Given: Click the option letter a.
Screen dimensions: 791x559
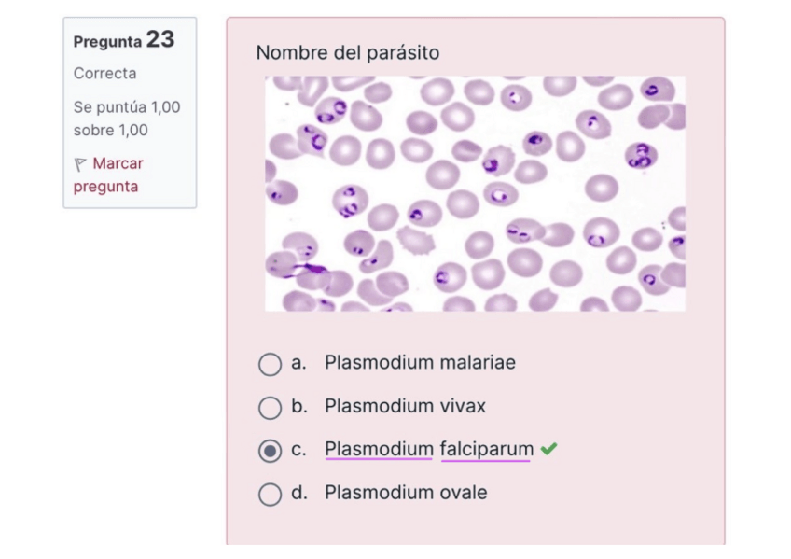Looking at the screenshot, I should [x=298, y=362].
